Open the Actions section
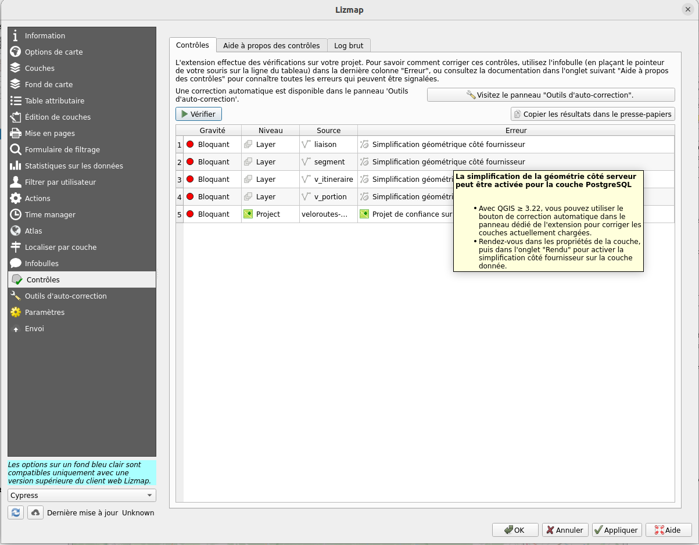This screenshot has height=545, width=699. (x=82, y=198)
